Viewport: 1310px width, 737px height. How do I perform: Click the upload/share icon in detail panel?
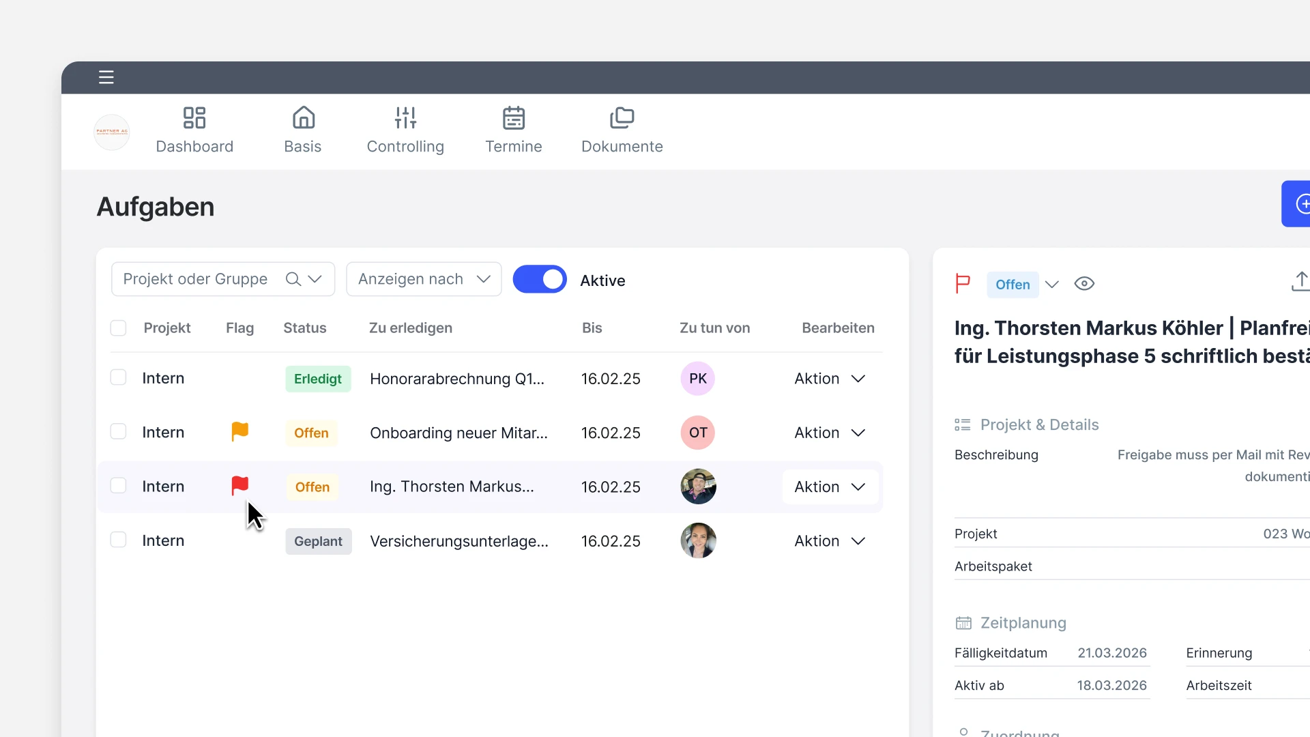[1300, 281]
